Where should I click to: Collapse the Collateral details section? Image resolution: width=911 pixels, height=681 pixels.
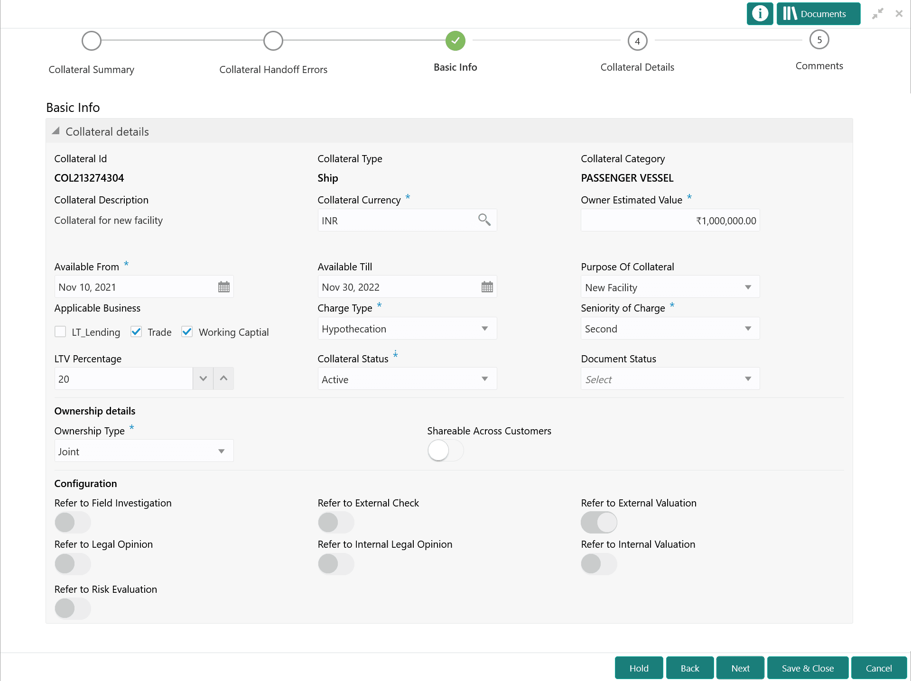click(x=56, y=131)
